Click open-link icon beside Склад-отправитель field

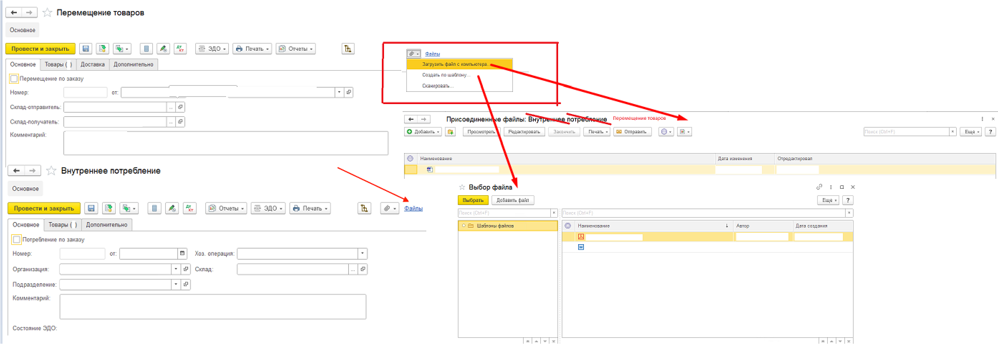coord(180,107)
